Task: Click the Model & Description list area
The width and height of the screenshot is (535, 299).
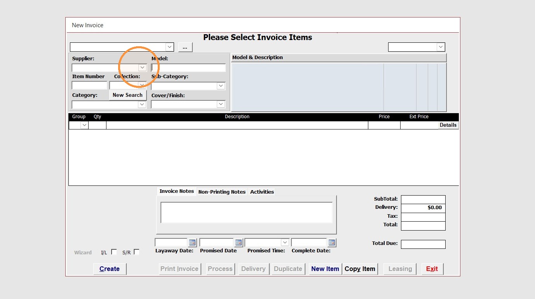Action: (339, 87)
